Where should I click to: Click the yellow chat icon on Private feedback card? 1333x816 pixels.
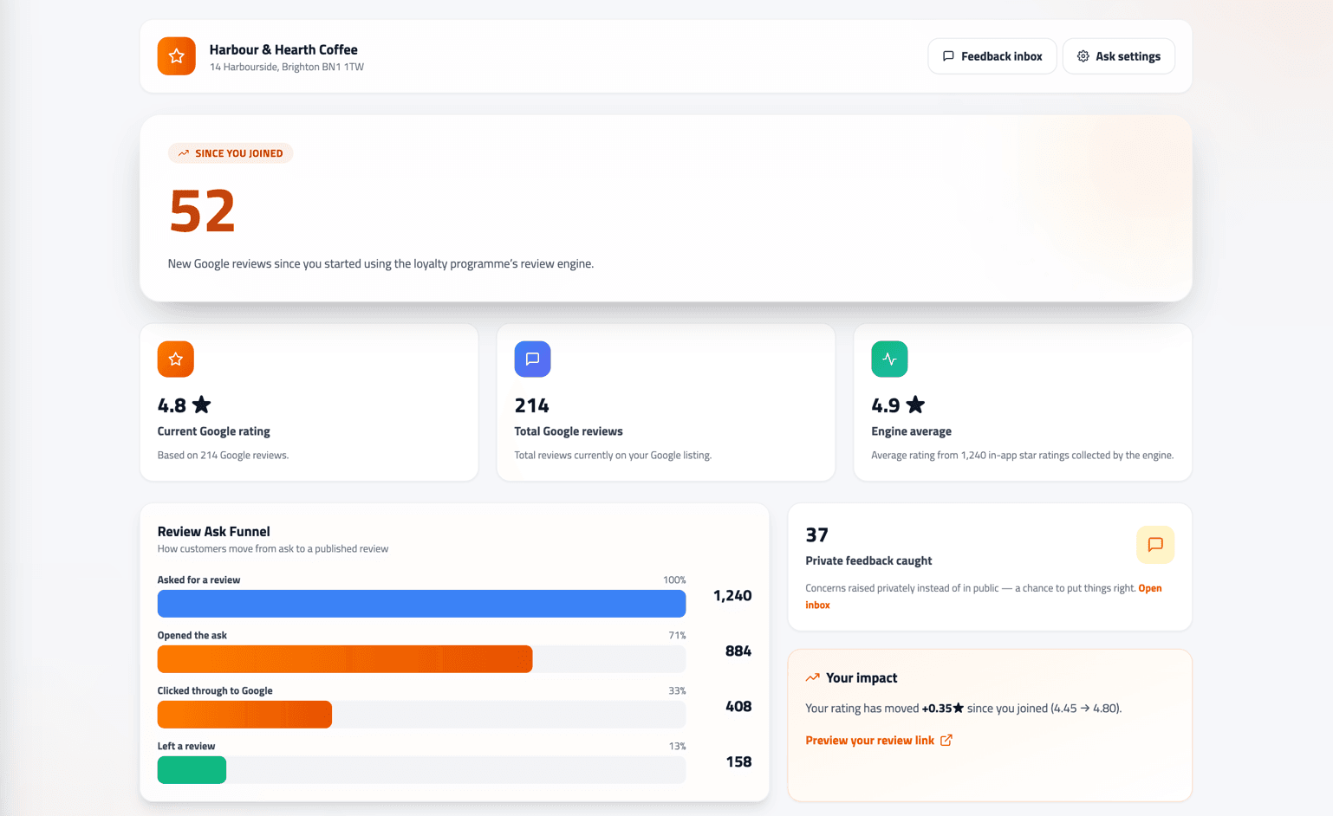point(1155,545)
